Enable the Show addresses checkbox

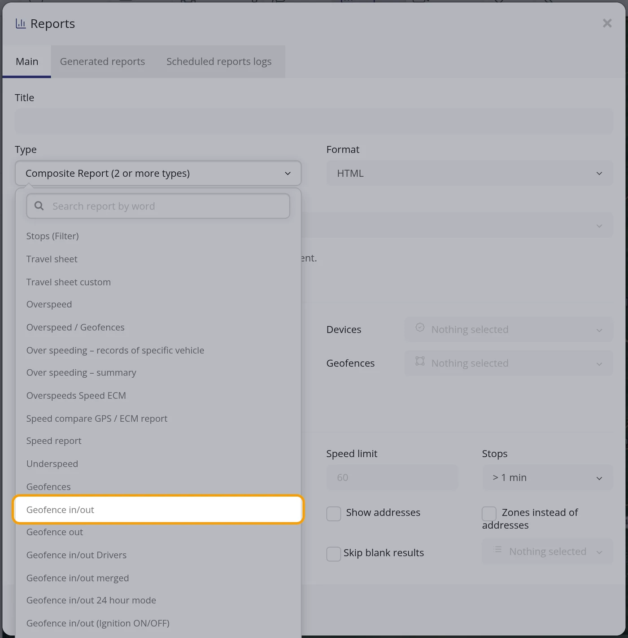pos(334,514)
